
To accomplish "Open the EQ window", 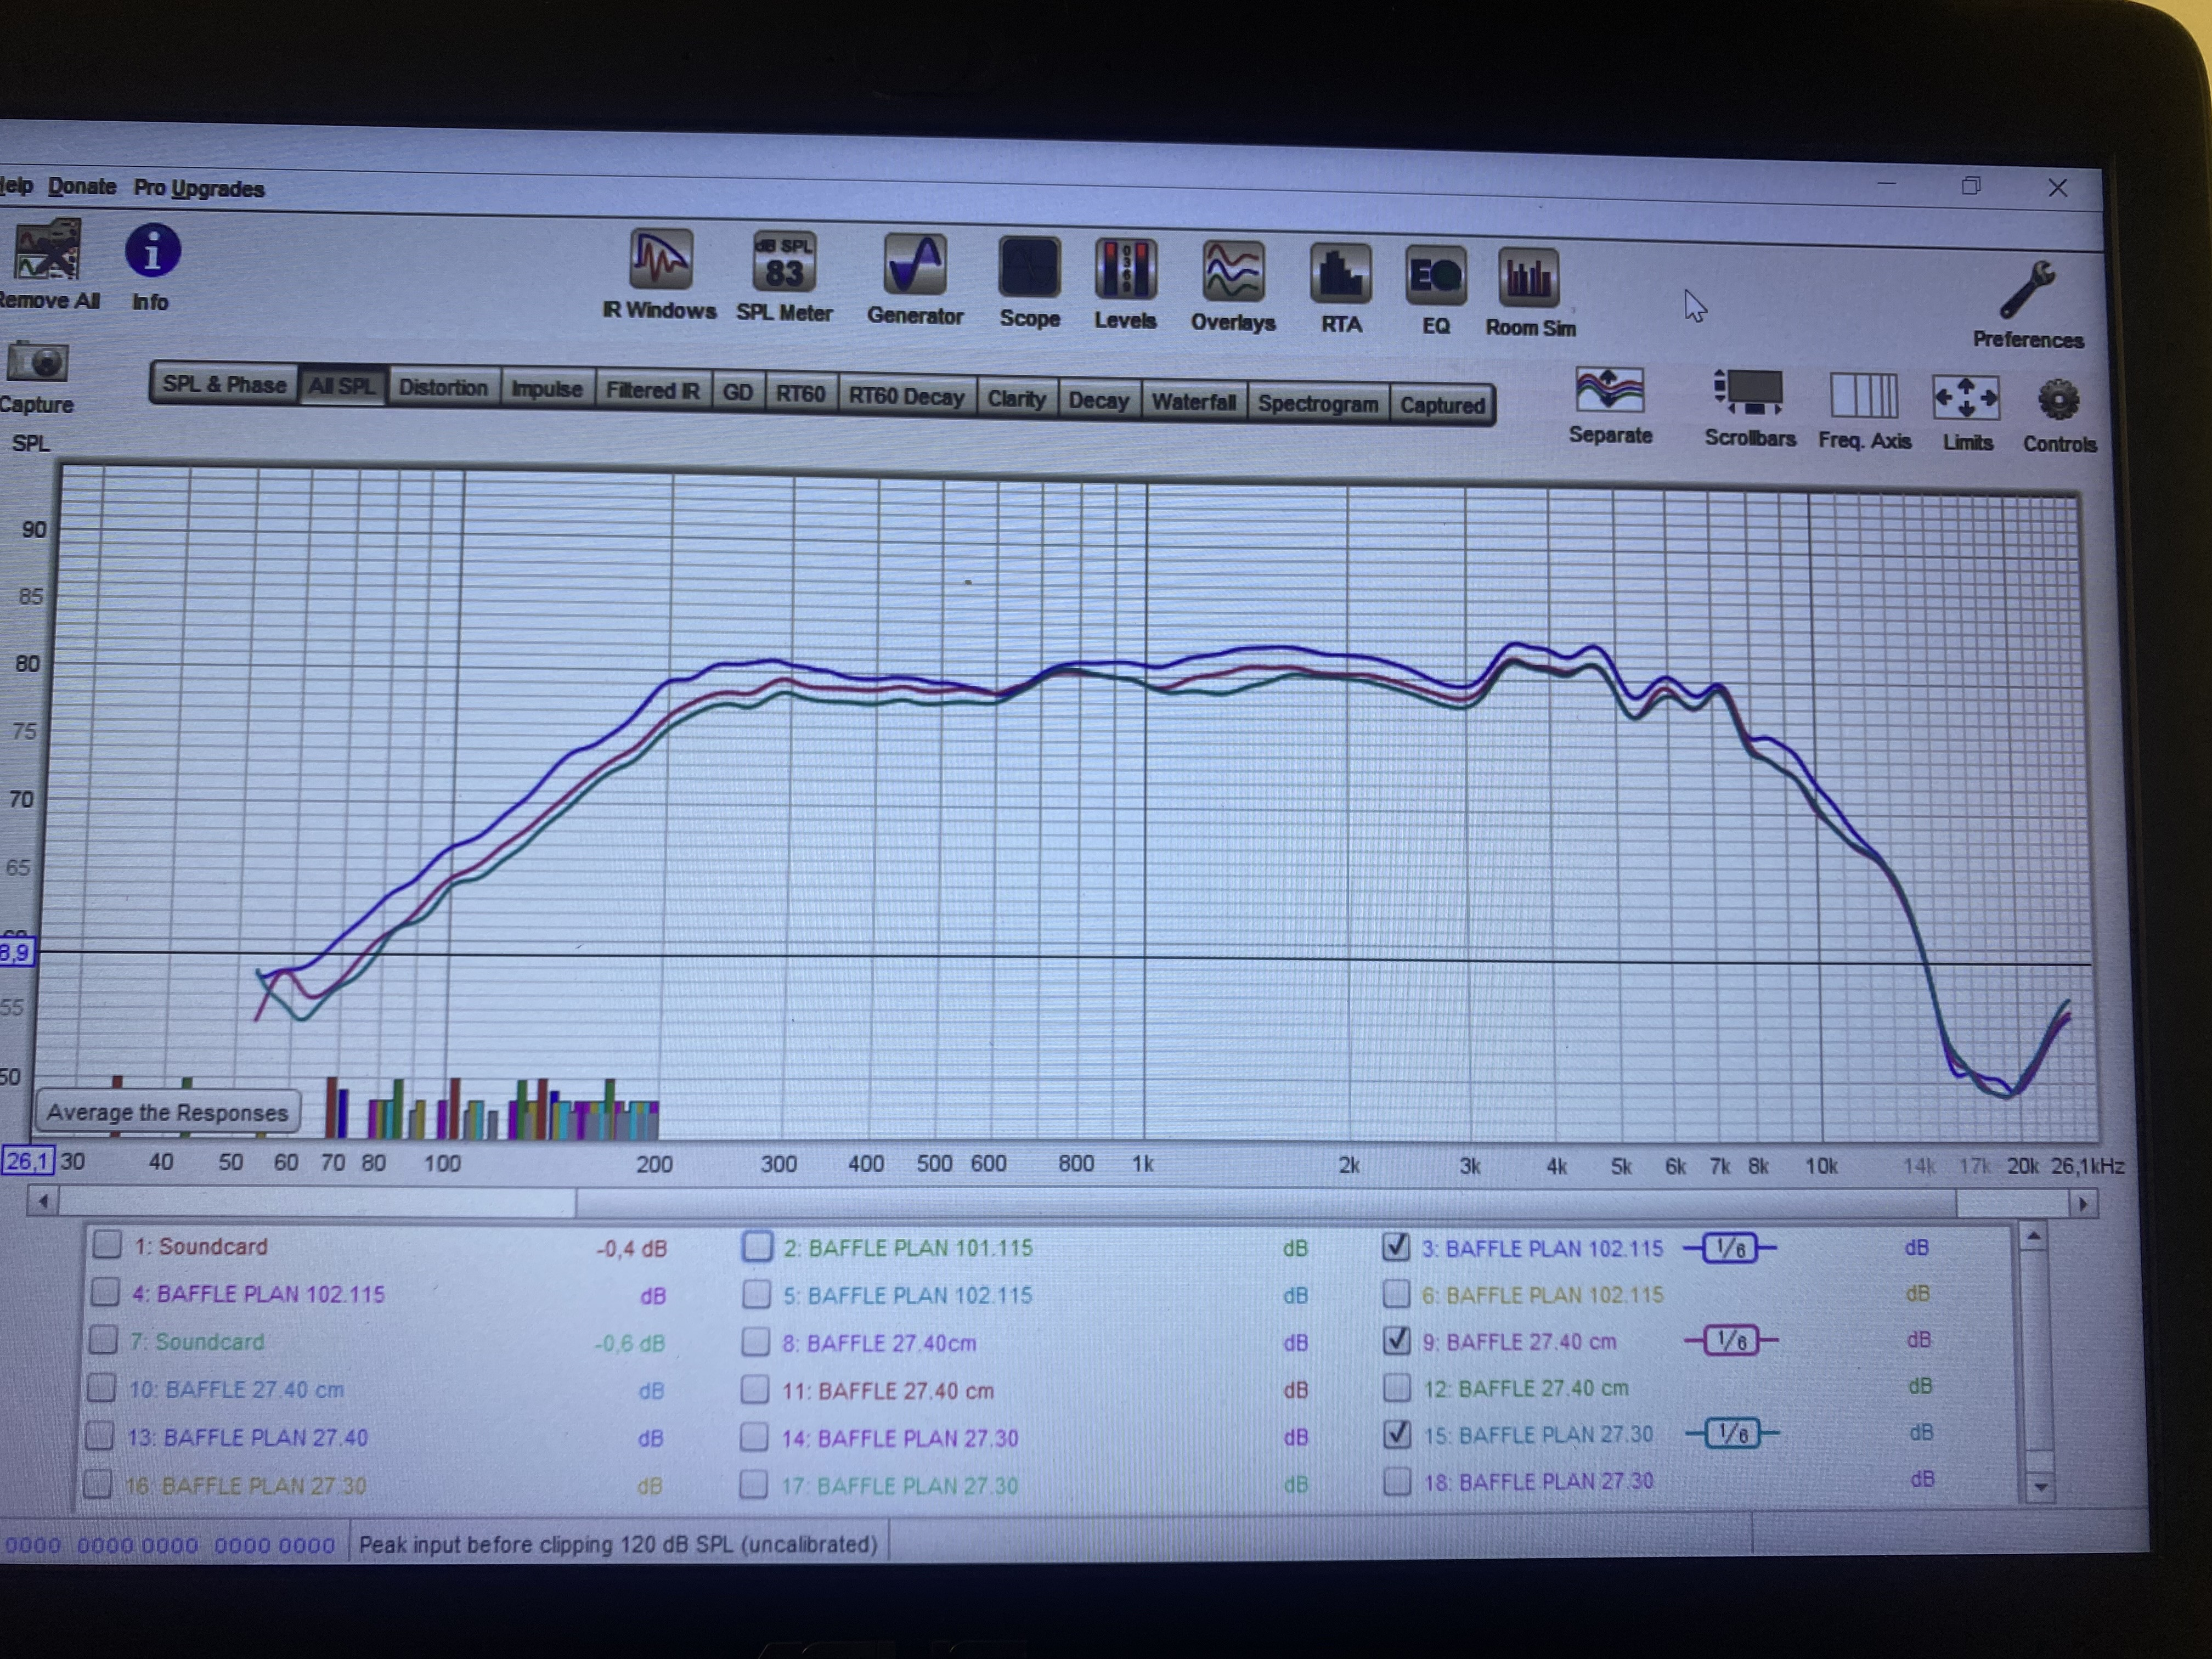I will click(x=1435, y=290).
